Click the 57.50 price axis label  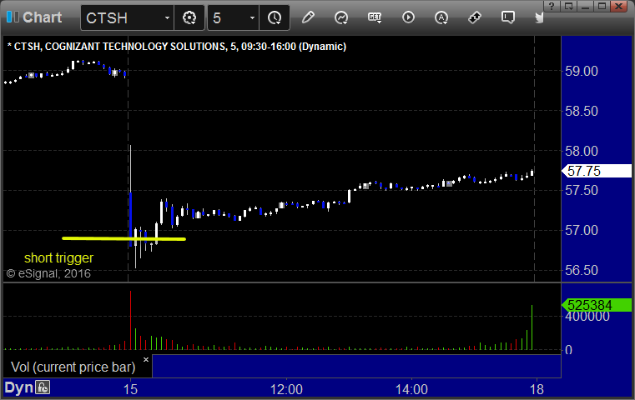(581, 190)
